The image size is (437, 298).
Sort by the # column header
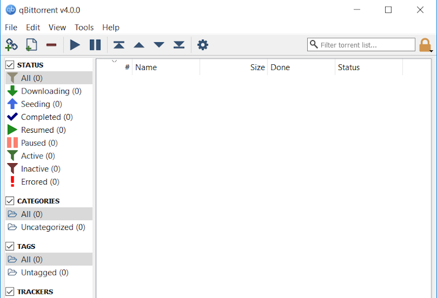pos(114,67)
